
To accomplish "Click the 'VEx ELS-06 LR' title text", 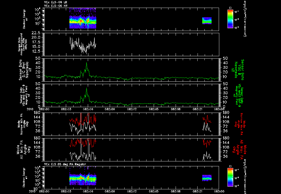I will point(55,2).
